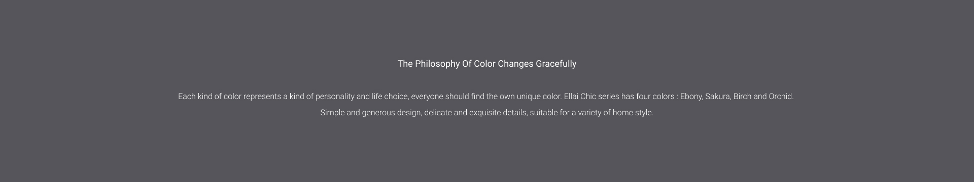
Task: Select the word "Ebony" in the paragraph
Action: pos(691,97)
